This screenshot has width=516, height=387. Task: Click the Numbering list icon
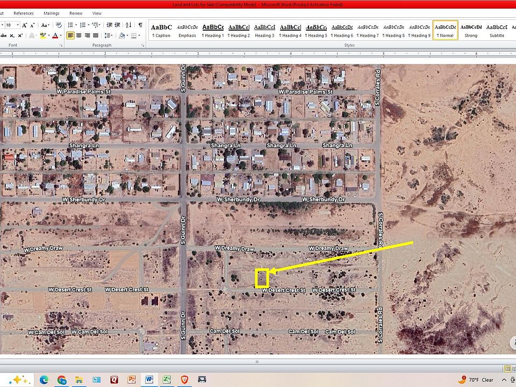[83, 25]
